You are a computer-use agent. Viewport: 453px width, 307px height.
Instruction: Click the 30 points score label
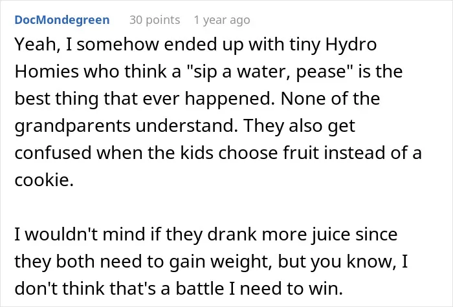click(155, 20)
